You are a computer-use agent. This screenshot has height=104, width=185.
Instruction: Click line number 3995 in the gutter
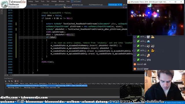click(10, 62)
